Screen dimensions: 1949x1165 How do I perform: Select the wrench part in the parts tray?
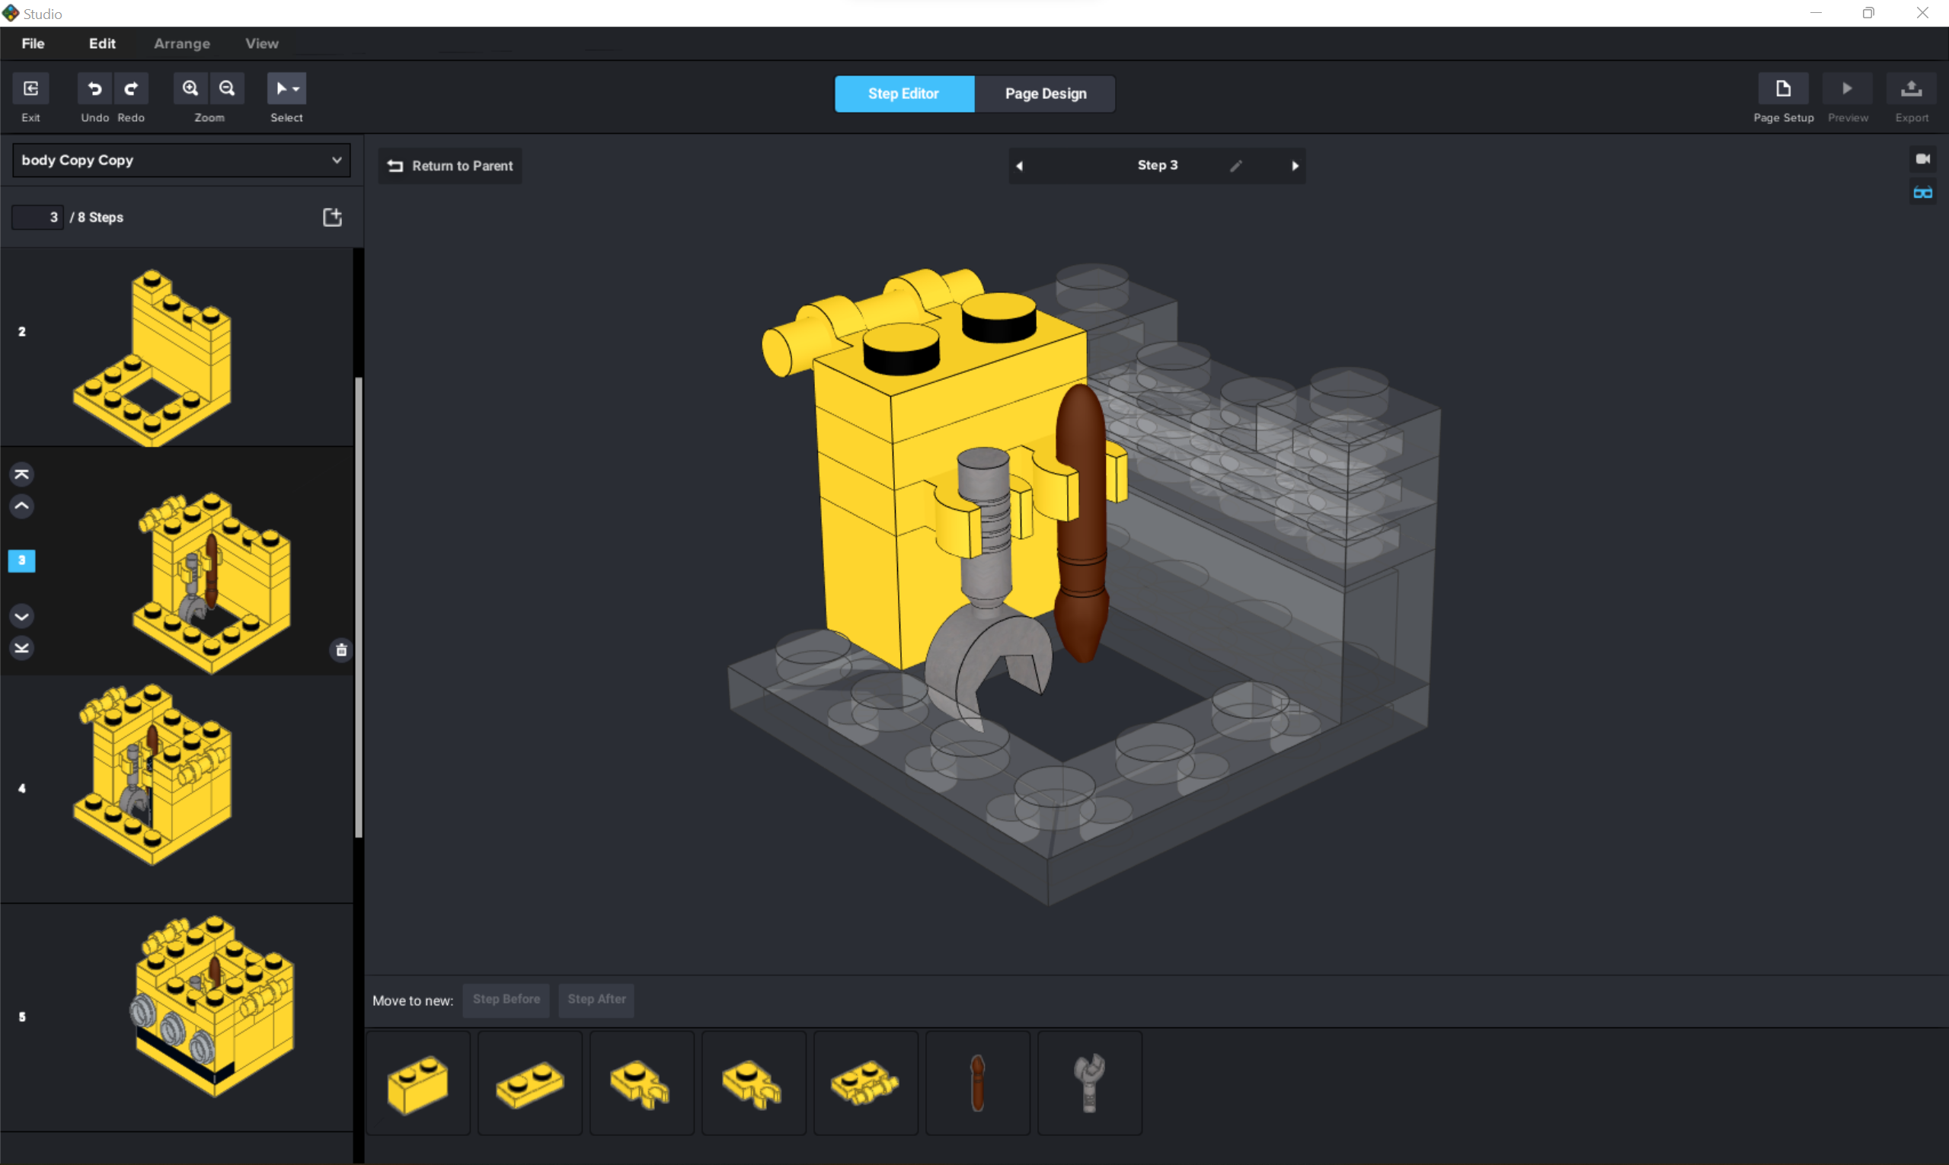pos(1091,1084)
